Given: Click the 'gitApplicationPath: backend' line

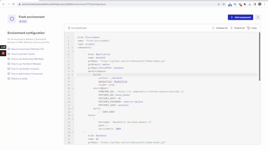Looking at the screenshot, I should (x=106, y=68).
